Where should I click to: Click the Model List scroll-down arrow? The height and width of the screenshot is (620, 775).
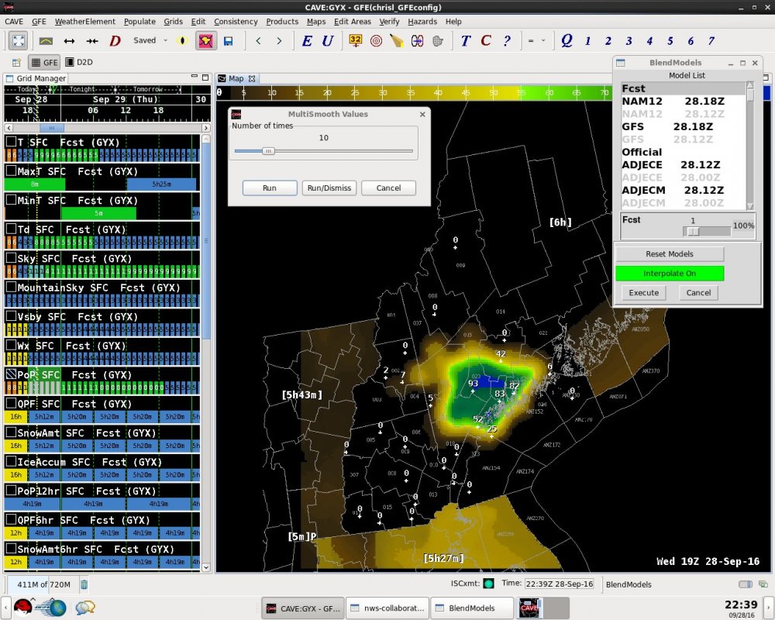click(750, 206)
